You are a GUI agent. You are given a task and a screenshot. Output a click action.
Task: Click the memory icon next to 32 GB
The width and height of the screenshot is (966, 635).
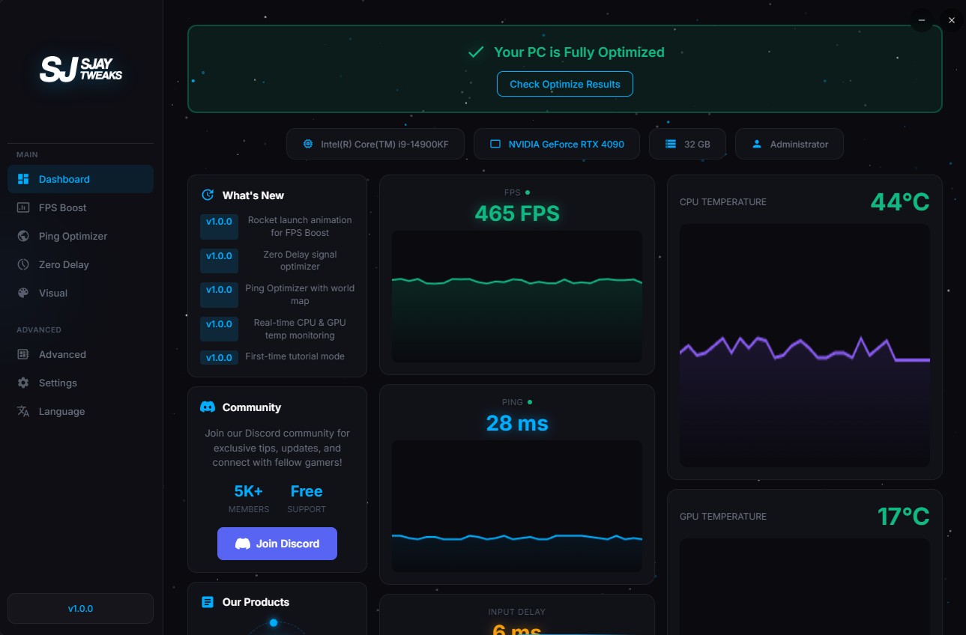click(671, 144)
